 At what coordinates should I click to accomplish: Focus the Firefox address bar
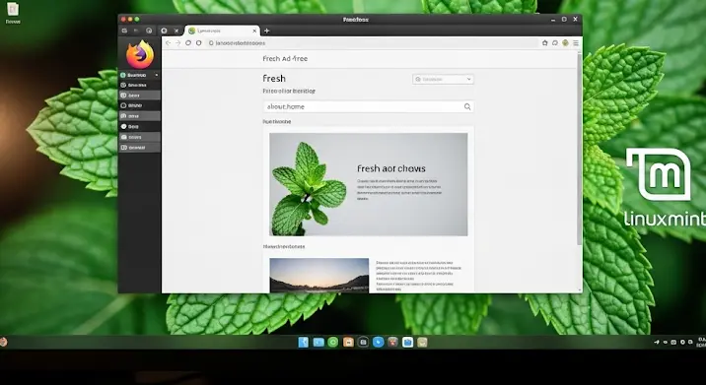pyautogui.click(x=372, y=43)
